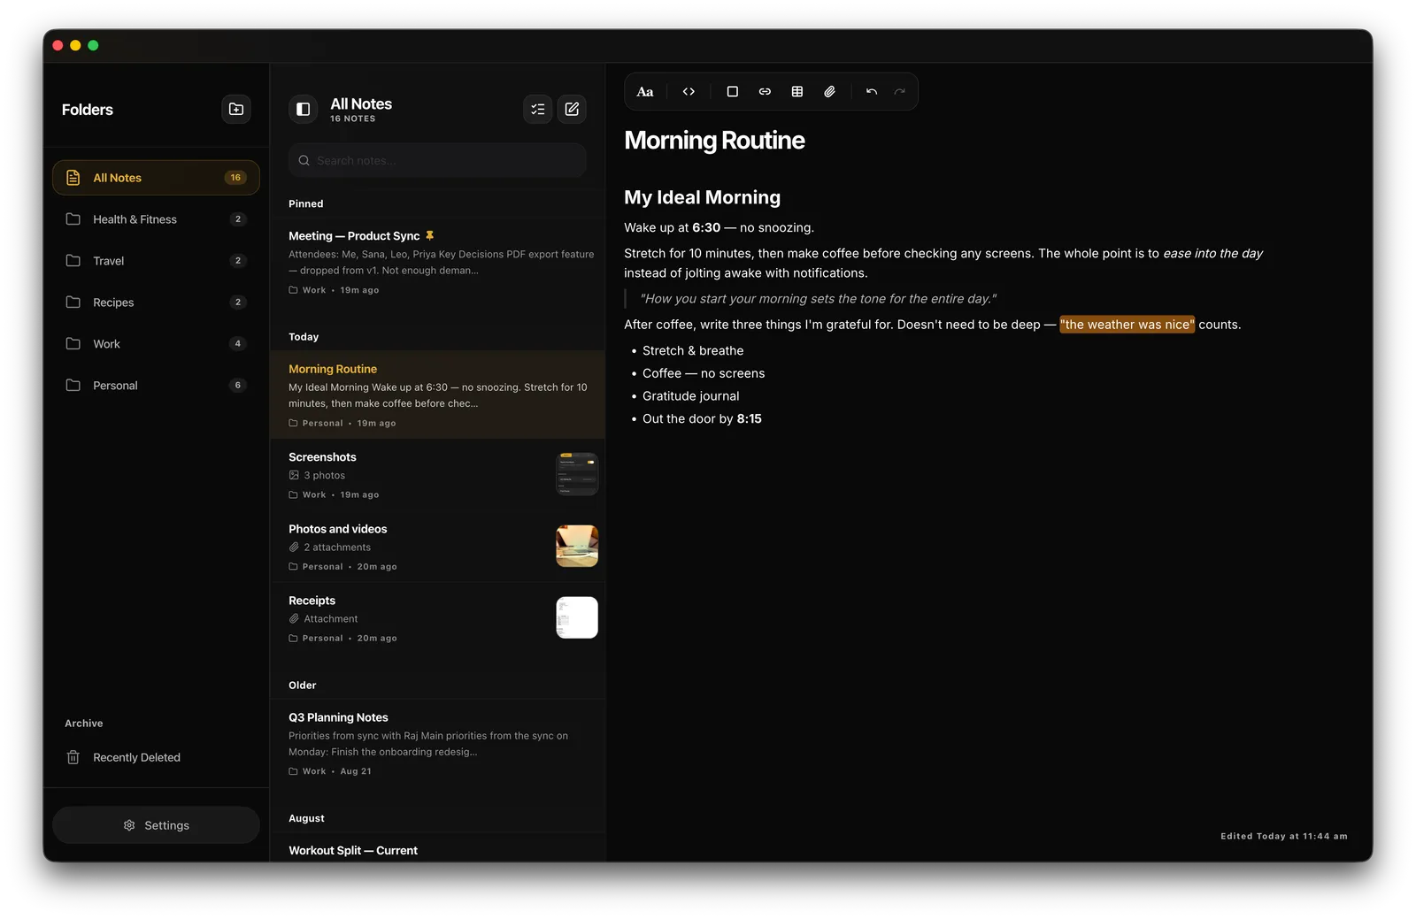
Task: Click the Stretch & breathe bullet item
Action: 693,351
